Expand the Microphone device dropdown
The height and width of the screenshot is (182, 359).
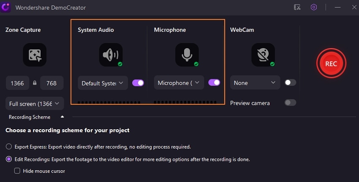179,83
